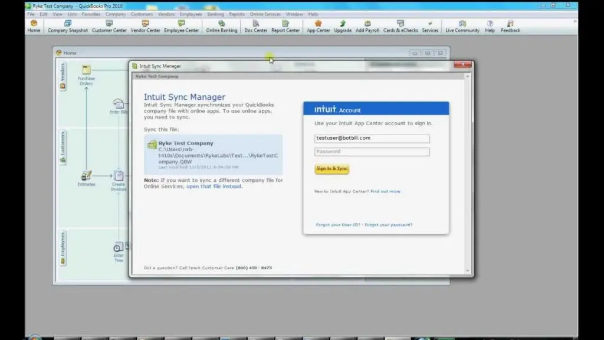Click the Sync Manager scrollbar down arrow
Image resolution: width=604 pixels, height=340 pixels.
pyautogui.click(x=468, y=270)
